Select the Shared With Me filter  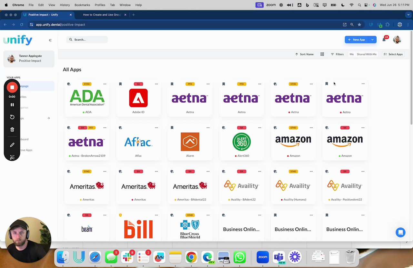(x=367, y=54)
